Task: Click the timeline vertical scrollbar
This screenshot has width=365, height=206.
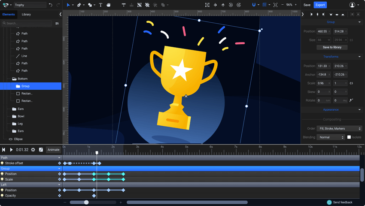Action: point(362,175)
